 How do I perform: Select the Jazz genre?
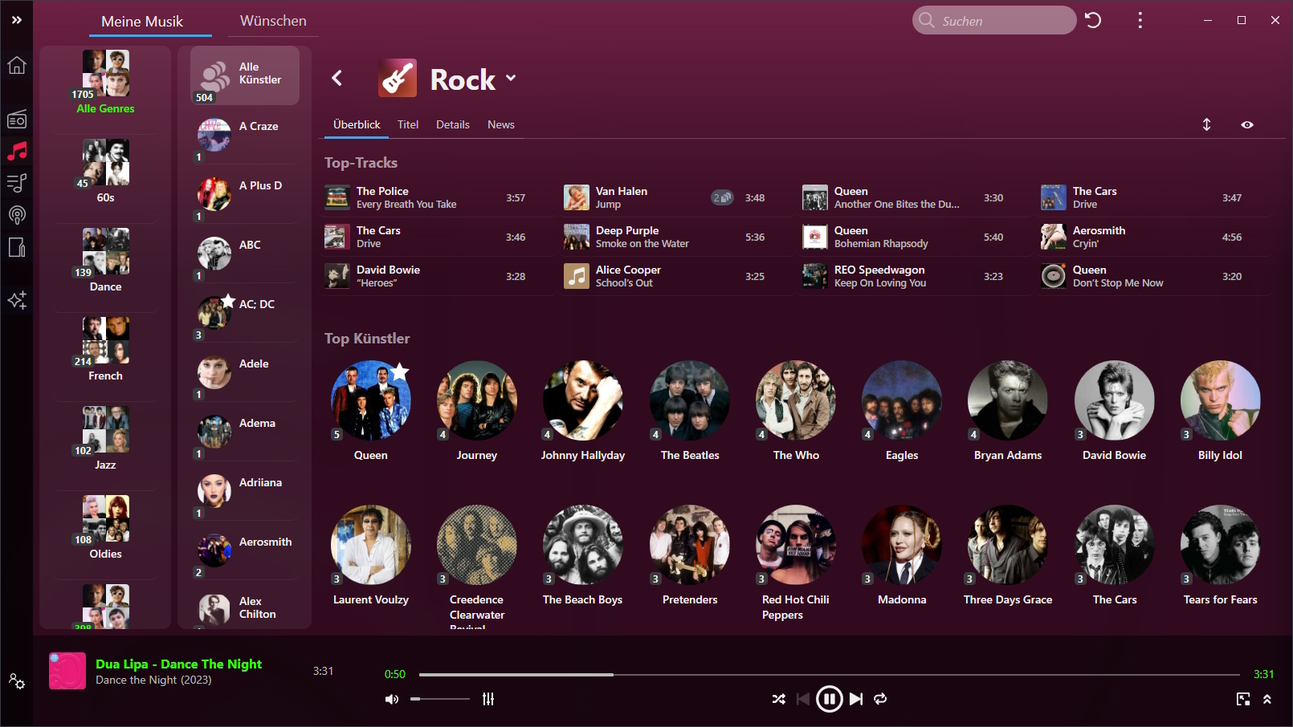105,437
